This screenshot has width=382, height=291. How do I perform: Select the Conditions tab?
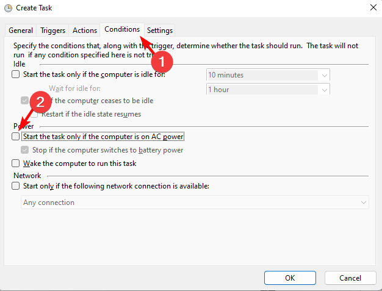pos(122,29)
